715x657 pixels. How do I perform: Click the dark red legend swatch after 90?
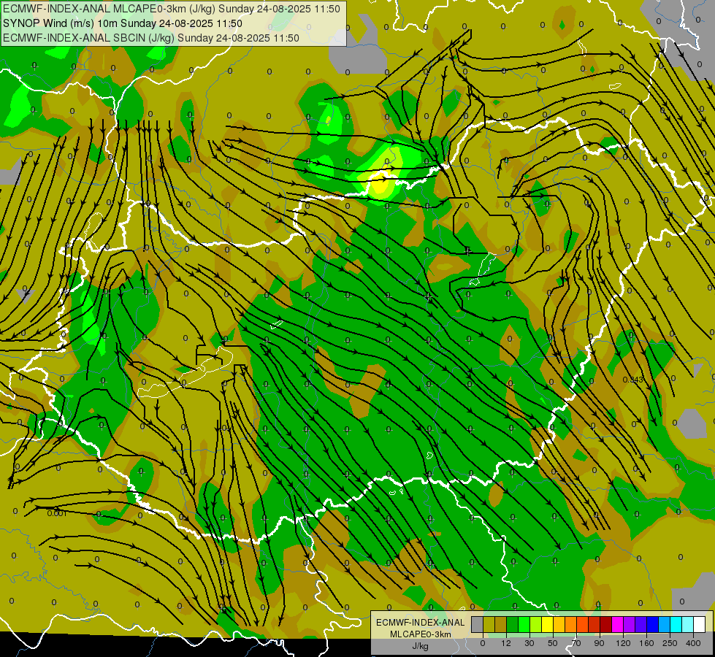606,624
